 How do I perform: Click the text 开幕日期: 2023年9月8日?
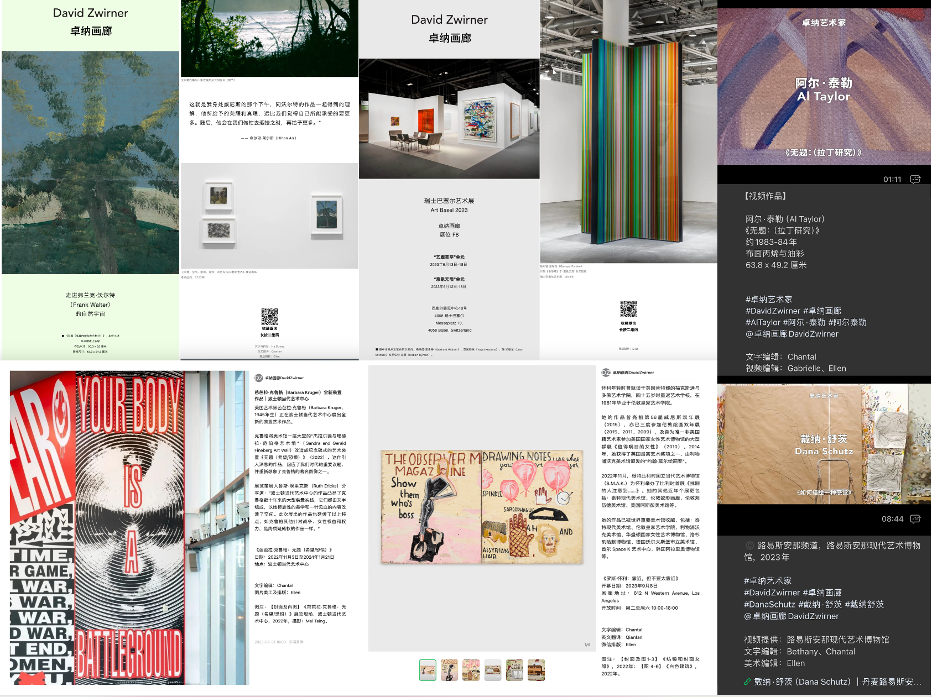pos(629,586)
